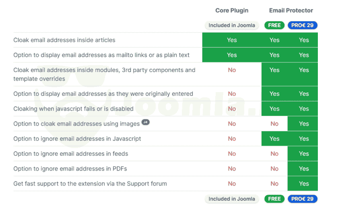Click the FREE badge below the table
This screenshot has width=342, height=212.
pos(274,199)
